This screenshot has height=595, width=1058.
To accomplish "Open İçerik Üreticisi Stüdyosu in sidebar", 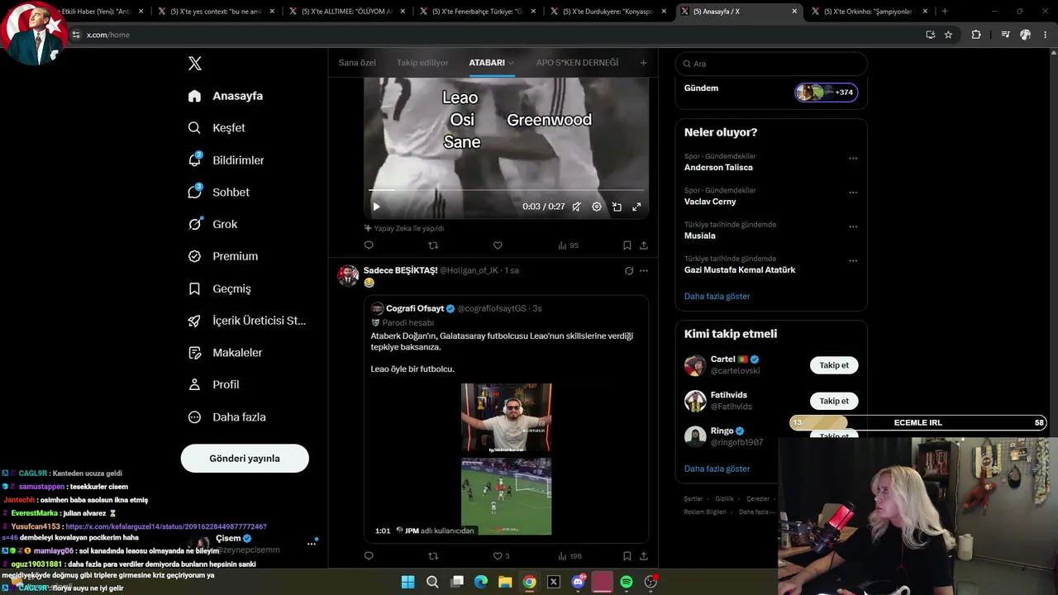I will (x=247, y=321).
